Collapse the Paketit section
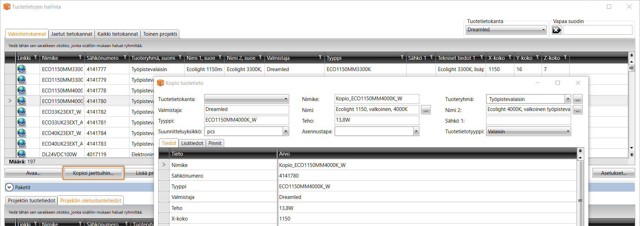The image size is (640, 226). pyautogui.click(x=9, y=188)
